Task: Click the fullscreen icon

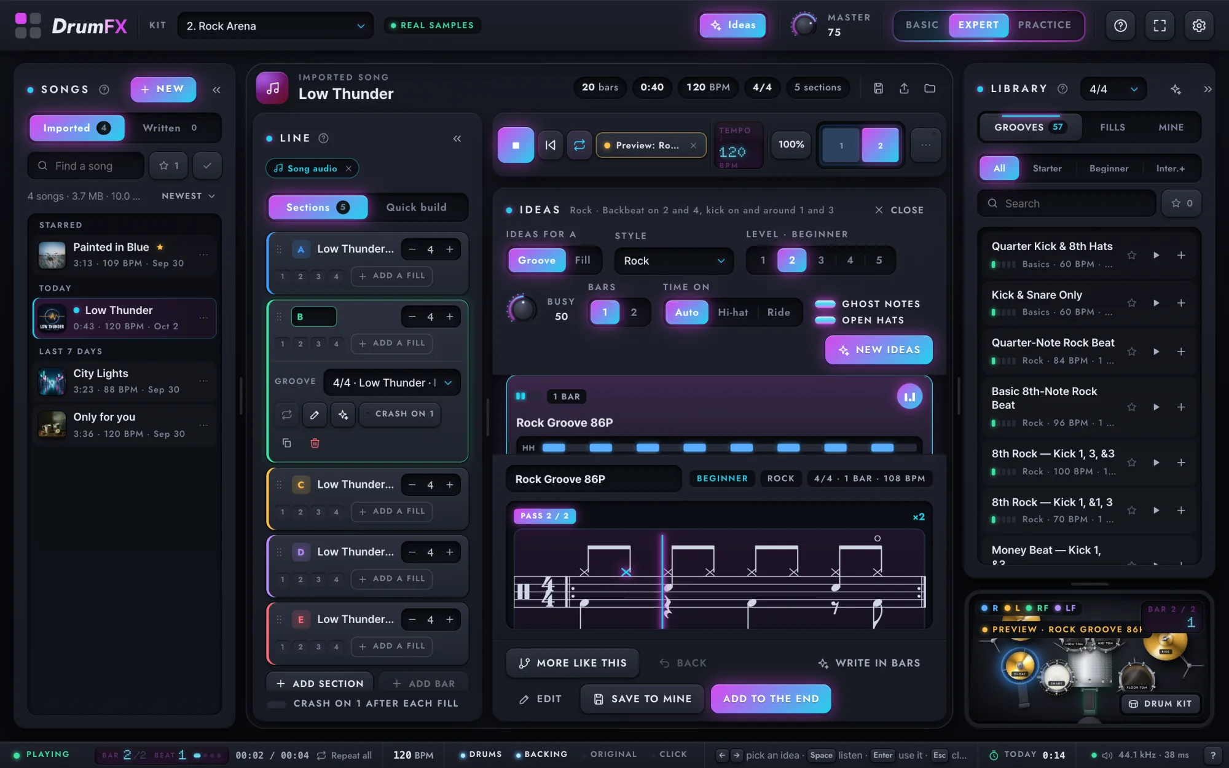Action: [x=1160, y=25]
